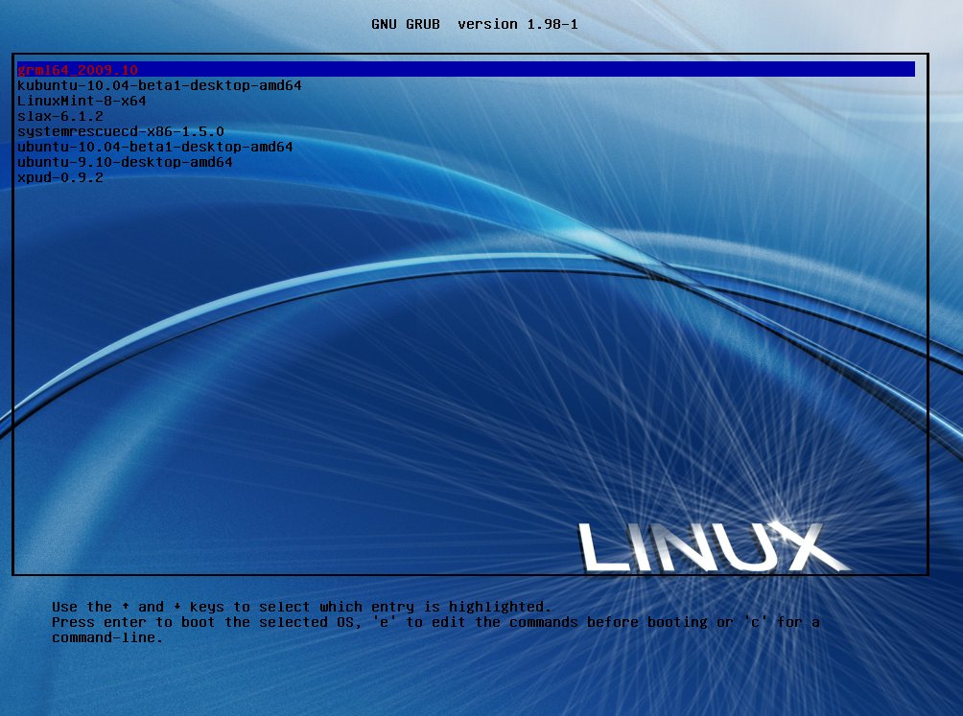Boot the LinuxMint-8-x64 option
Viewport: 963px width, 716px height.
pyautogui.click(x=82, y=101)
